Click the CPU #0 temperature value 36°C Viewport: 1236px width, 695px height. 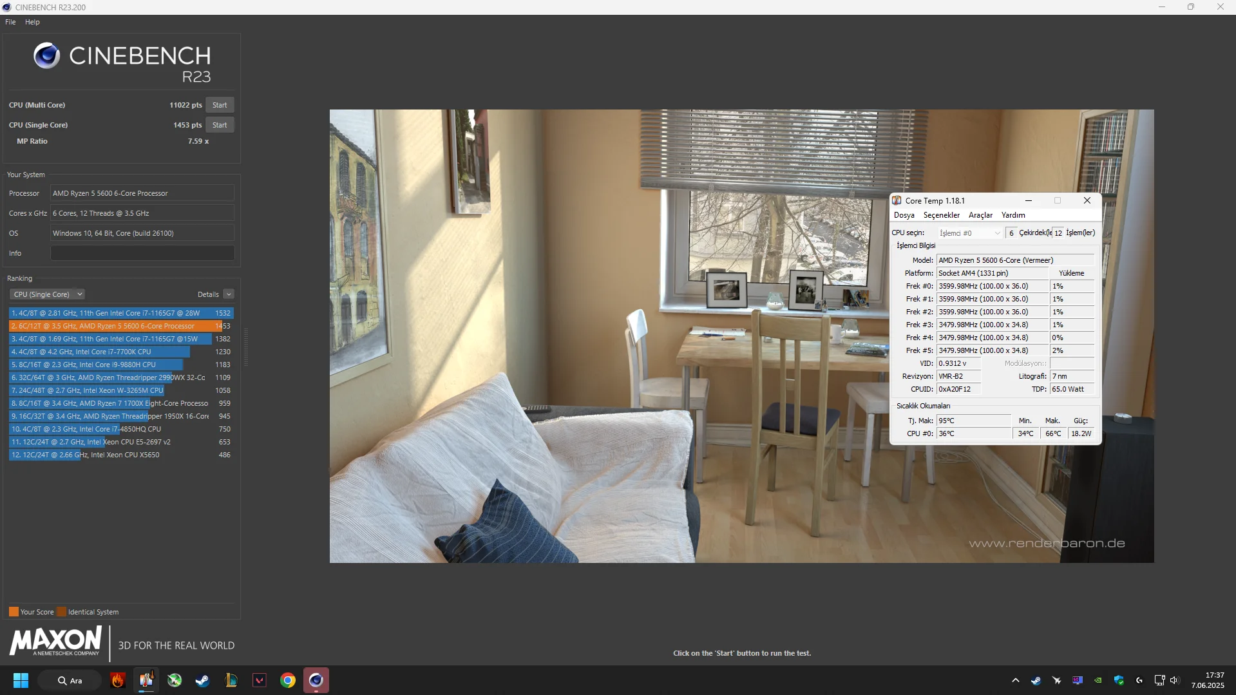pos(974,433)
